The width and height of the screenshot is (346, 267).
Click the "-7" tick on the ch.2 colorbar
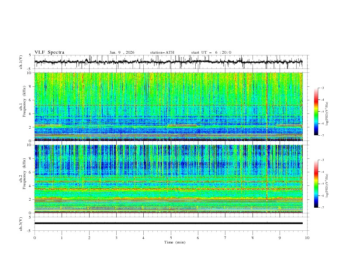322,207
